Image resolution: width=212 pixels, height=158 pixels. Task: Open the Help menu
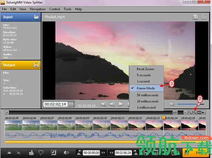pos(78,9)
